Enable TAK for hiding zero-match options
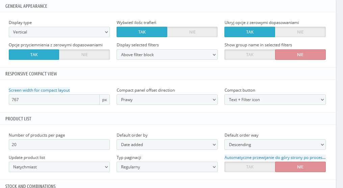This screenshot has height=188, width=343. click(x=250, y=32)
